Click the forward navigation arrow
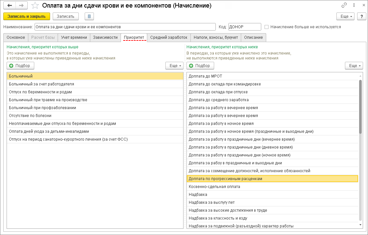Viewport: 368px width, 235px height. tap(21, 6)
